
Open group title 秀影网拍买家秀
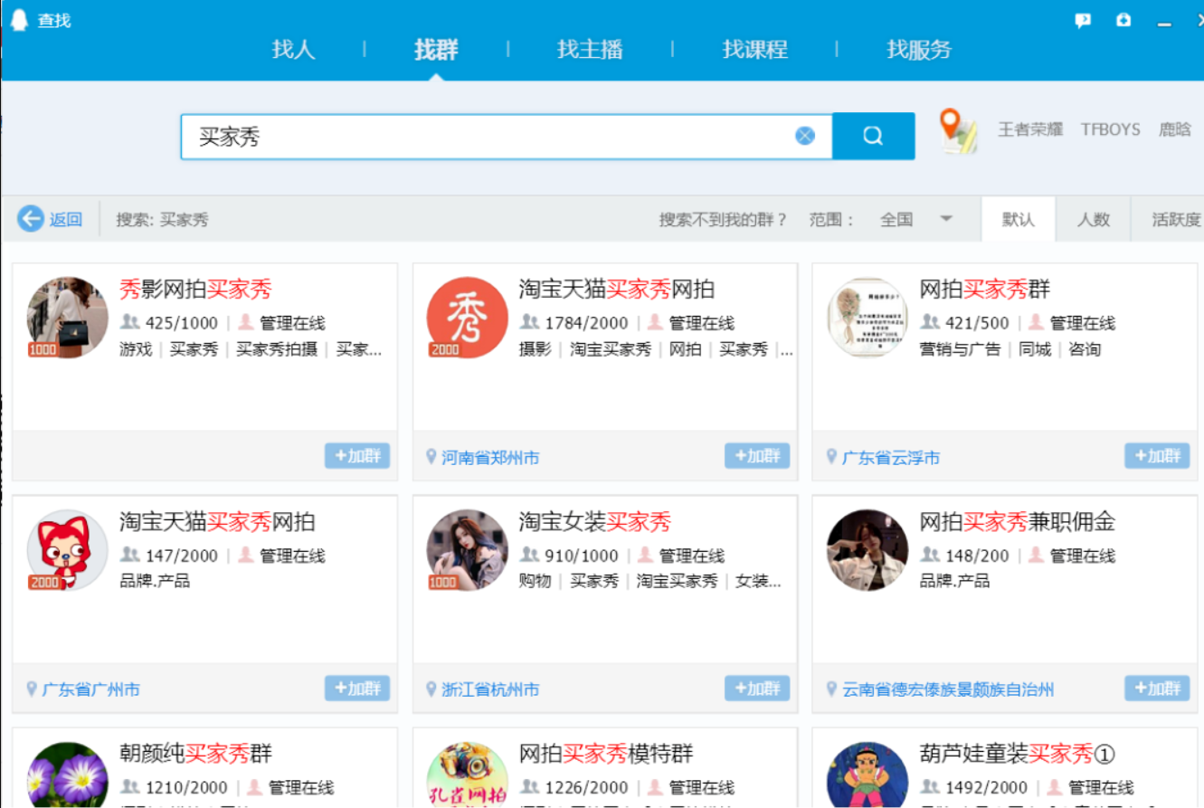click(195, 290)
